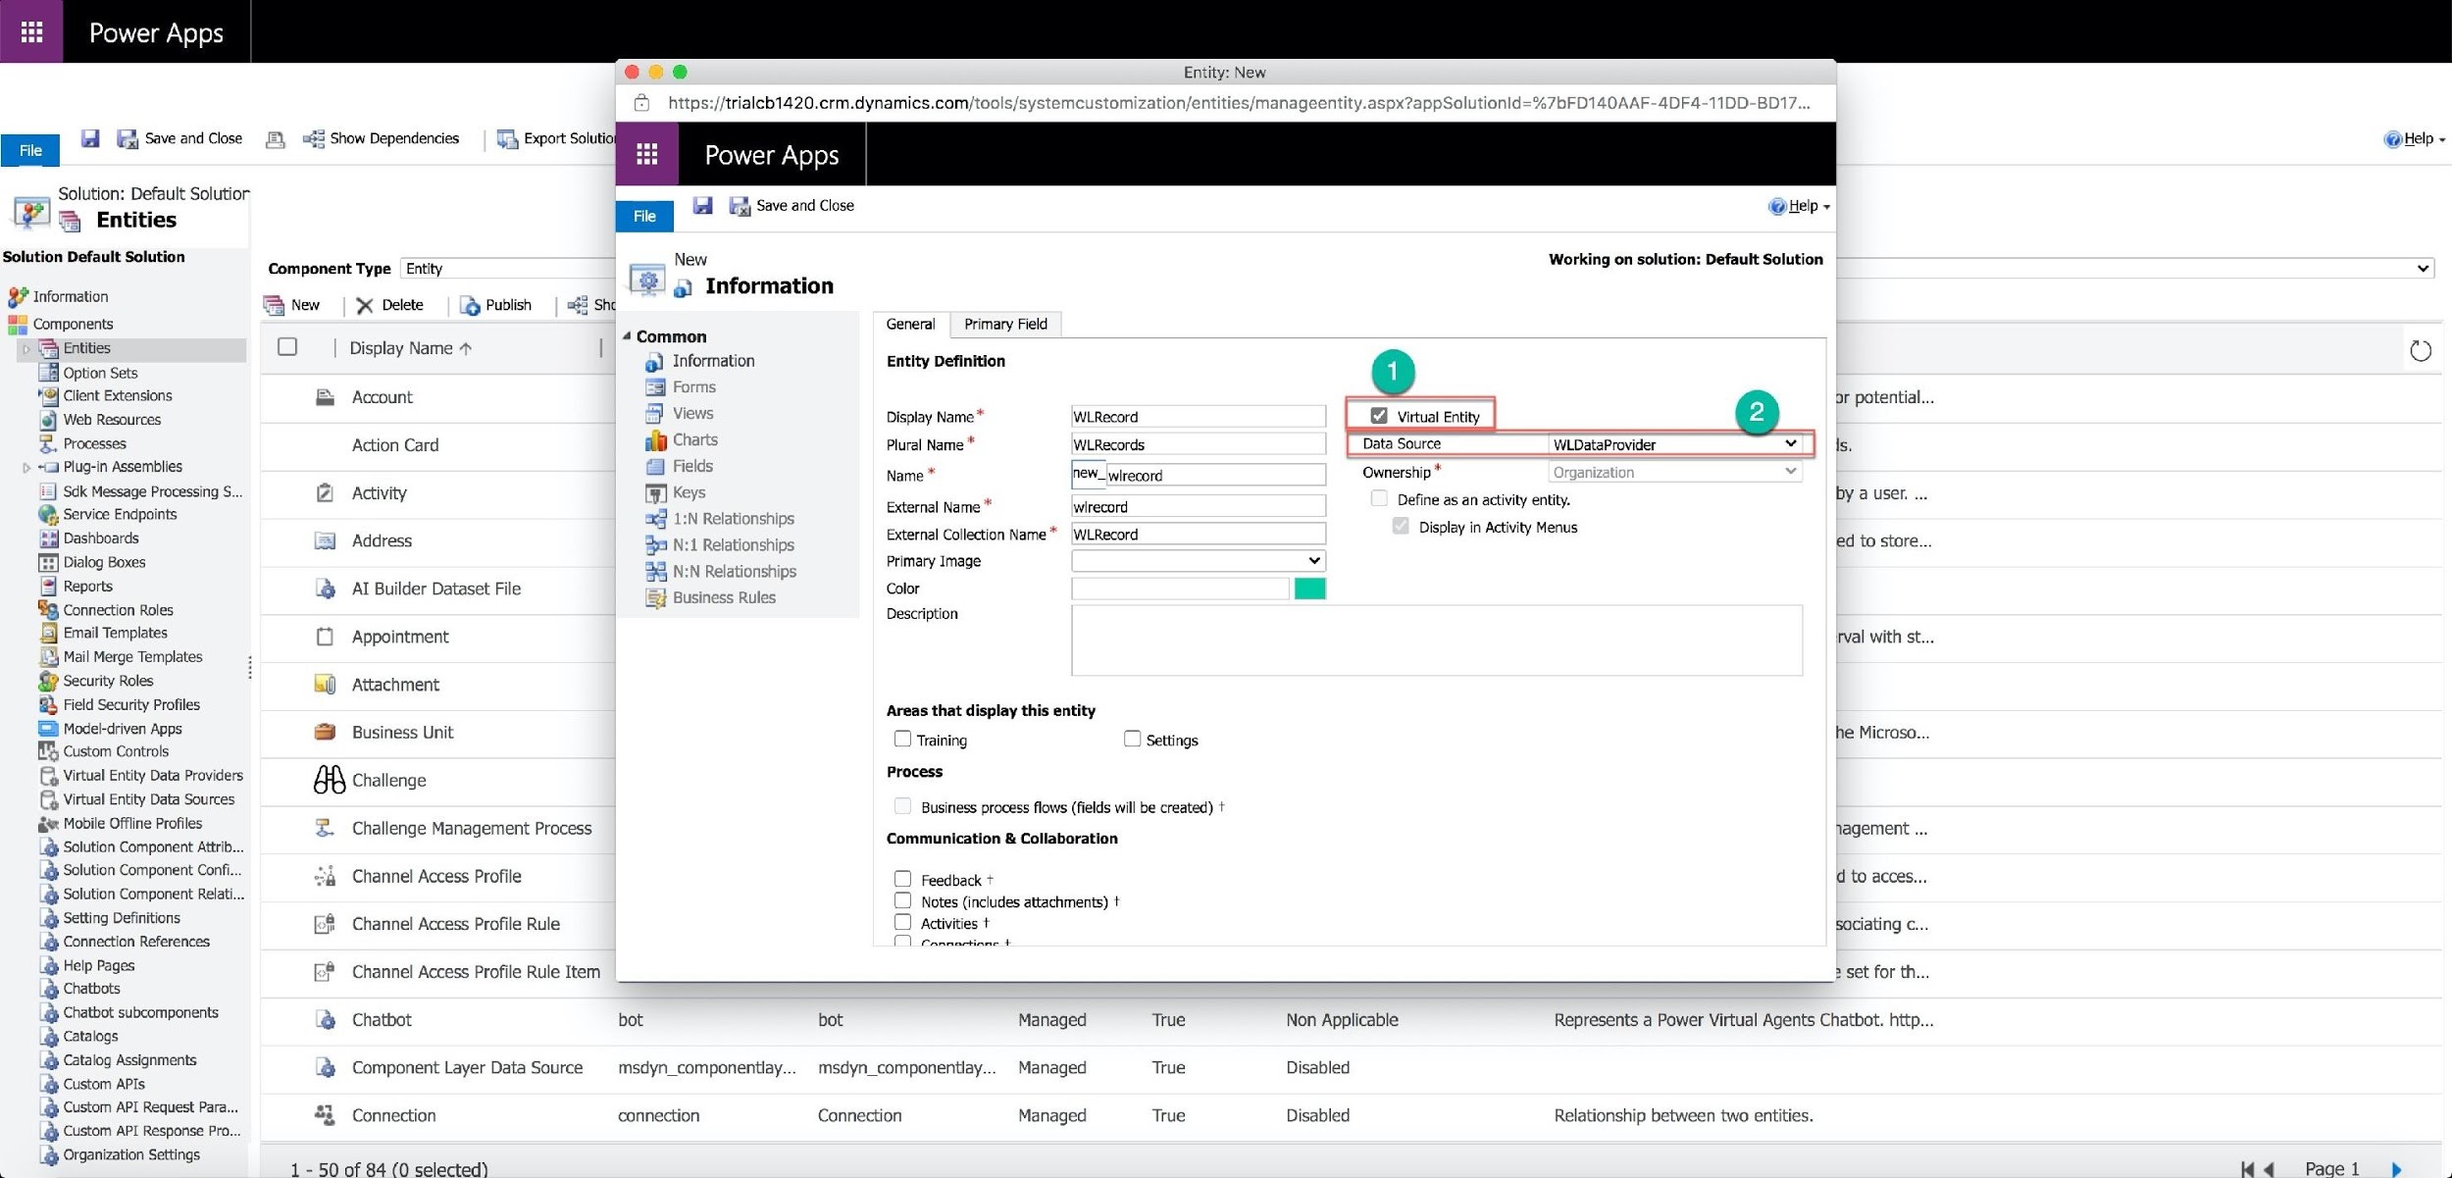Viewport: 2452px width, 1178px height.
Task: Go to next page arrow in grid footer
Action: [x=2397, y=1168]
